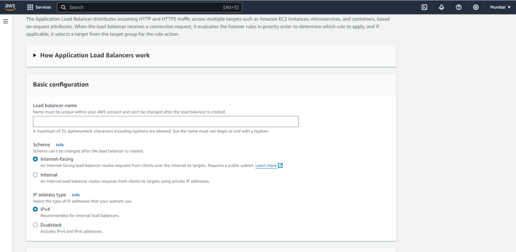Open the Info link next to Scheme
Screen dimensions: 516x252
click(59, 145)
